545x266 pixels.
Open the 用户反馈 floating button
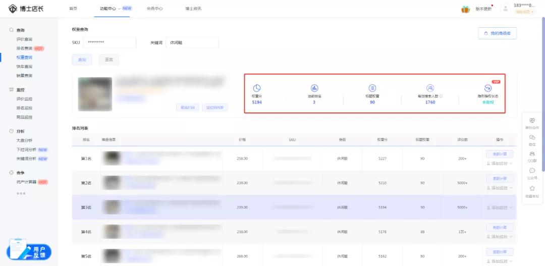[x=29, y=251]
